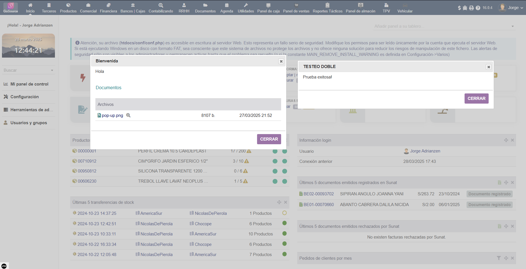
Task: Open the GoSource logo home icon
Action: (10, 8)
